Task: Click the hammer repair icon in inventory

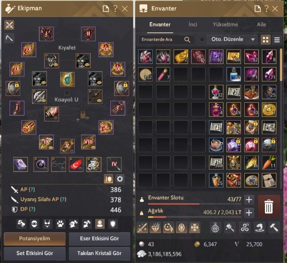Action: click(274, 228)
